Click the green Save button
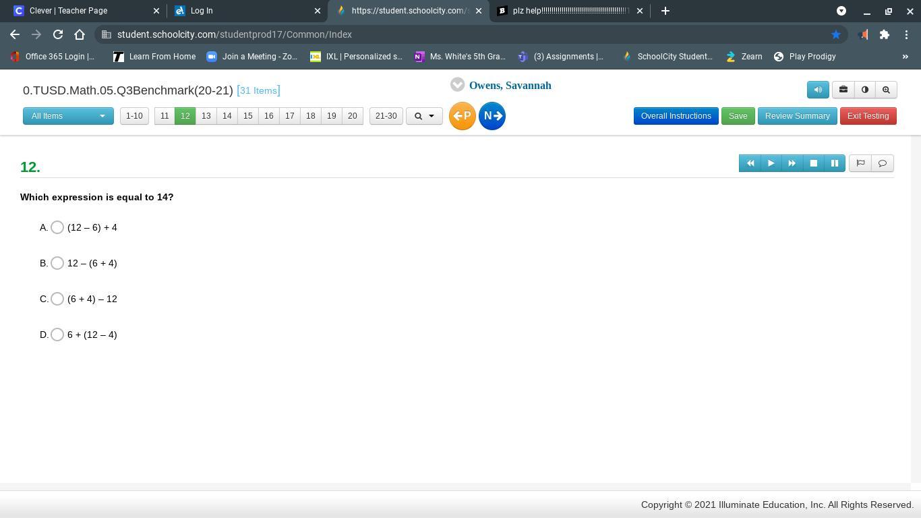921x518 pixels. tap(738, 116)
